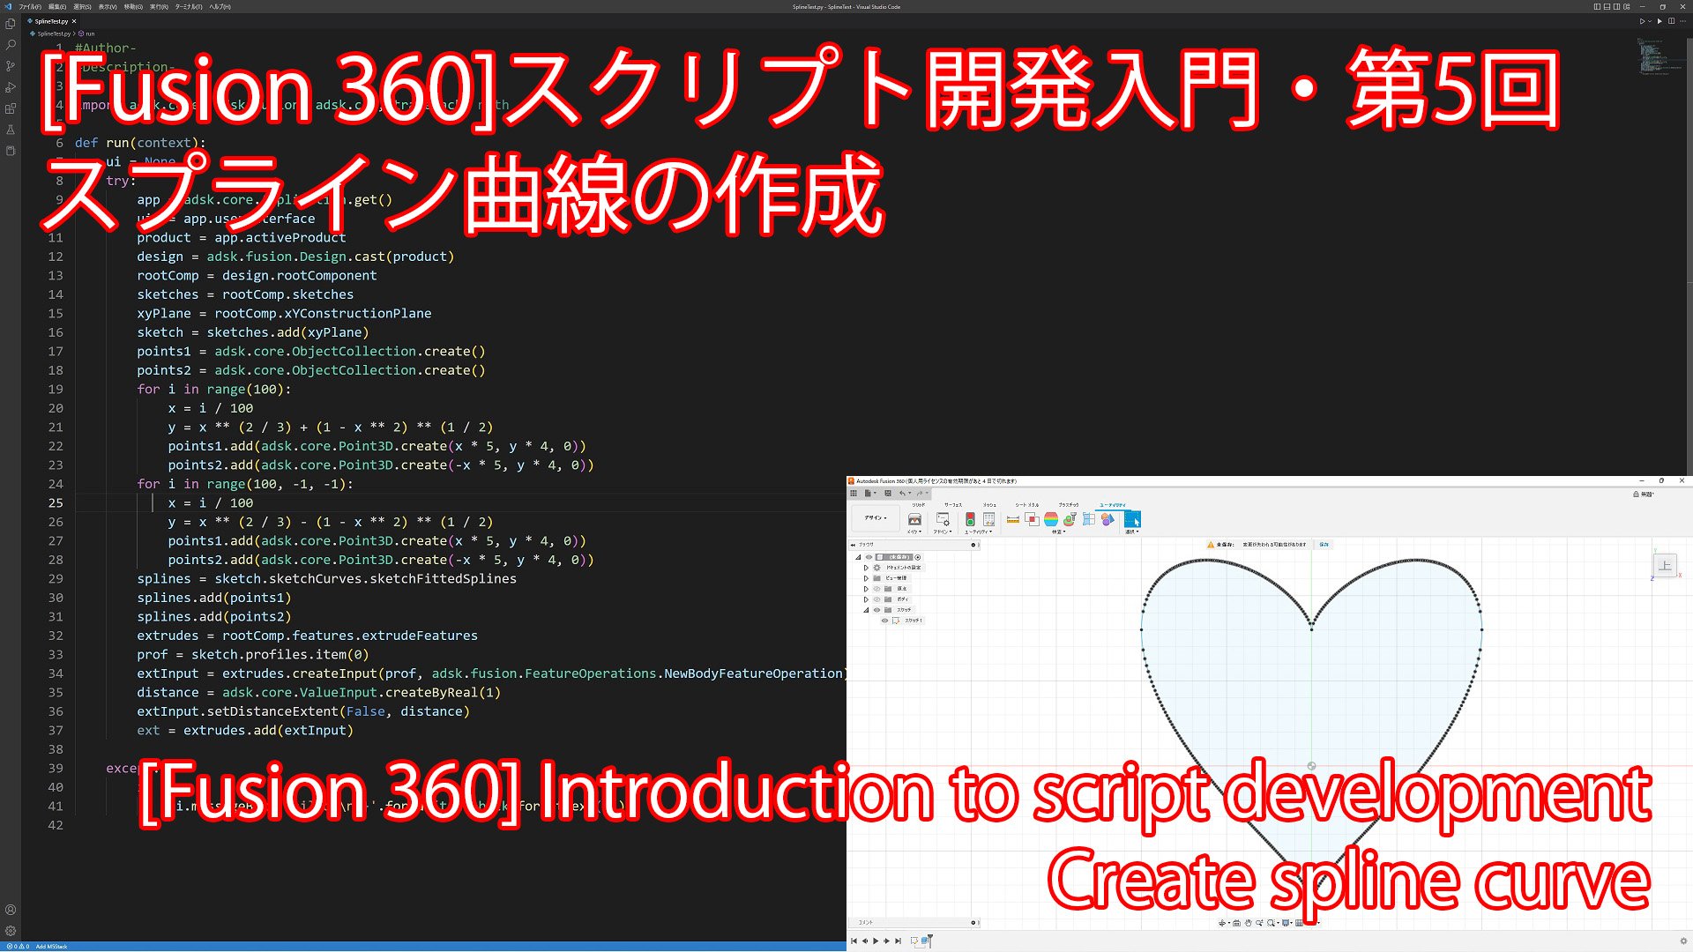This screenshot has height=952, width=1693.
Task: Switch to the シートメタル tab in Fusion 360
Action: pyautogui.click(x=1027, y=505)
